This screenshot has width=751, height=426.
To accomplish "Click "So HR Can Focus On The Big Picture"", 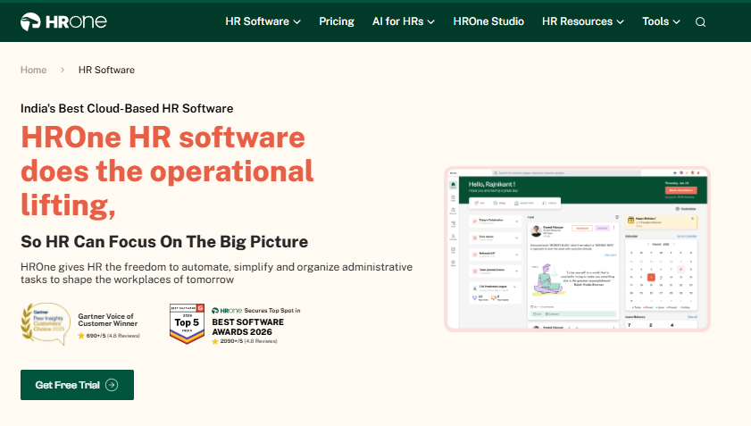I will 164,241.
